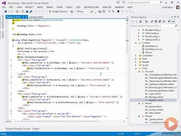The height and width of the screenshot is (136, 181).
Task: Toggle auto hide pin on Solution Explorer
Action: click(x=175, y=17)
